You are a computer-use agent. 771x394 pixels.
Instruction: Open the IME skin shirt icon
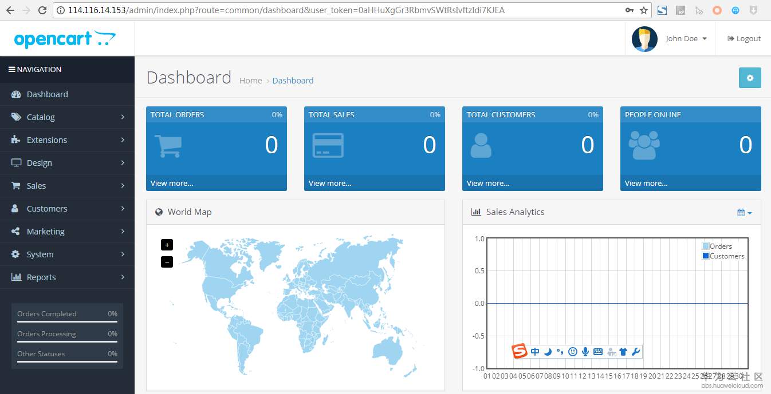pyautogui.click(x=624, y=352)
